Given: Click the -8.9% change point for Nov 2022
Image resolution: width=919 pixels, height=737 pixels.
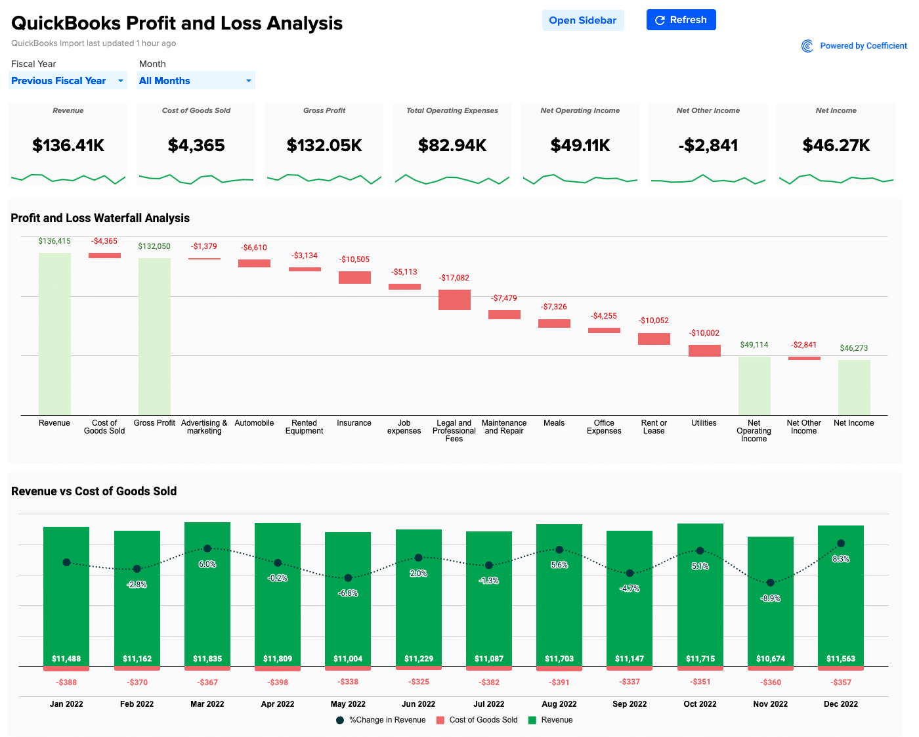Looking at the screenshot, I should (x=771, y=583).
